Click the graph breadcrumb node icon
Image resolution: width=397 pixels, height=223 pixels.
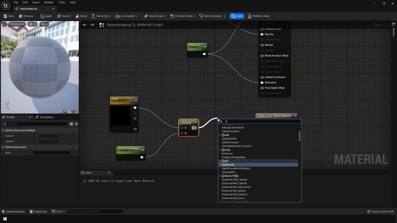pos(102,25)
